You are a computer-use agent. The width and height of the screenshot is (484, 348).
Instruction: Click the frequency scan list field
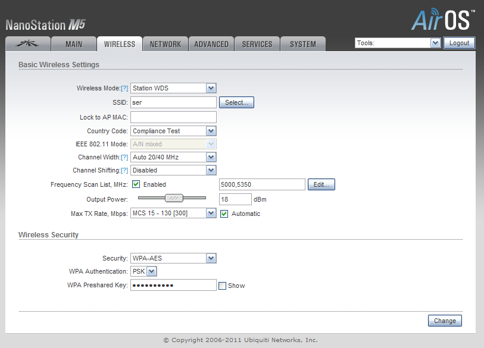[262, 184]
